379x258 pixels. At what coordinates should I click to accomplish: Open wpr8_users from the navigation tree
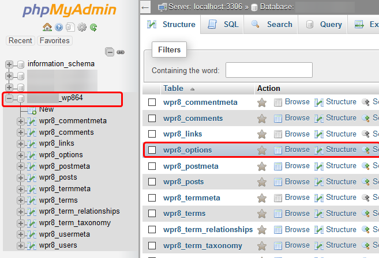click(58, 245)
